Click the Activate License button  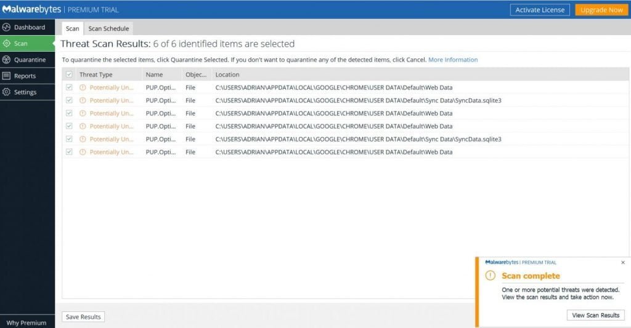click(540, 10)
